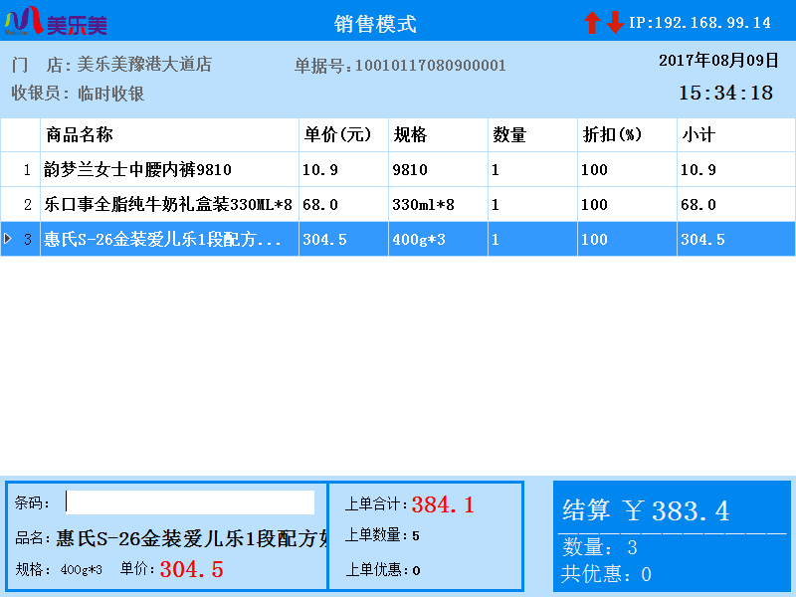Click the row pointer triangle on row 3
Screen dimensions: 796x597
(8, 239)
